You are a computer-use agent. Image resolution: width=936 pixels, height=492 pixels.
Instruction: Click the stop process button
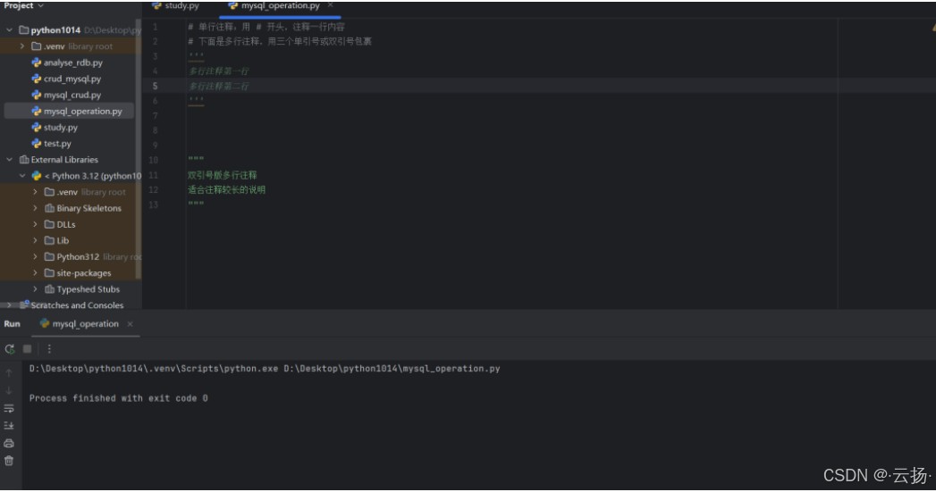click(x=27, y=348)
